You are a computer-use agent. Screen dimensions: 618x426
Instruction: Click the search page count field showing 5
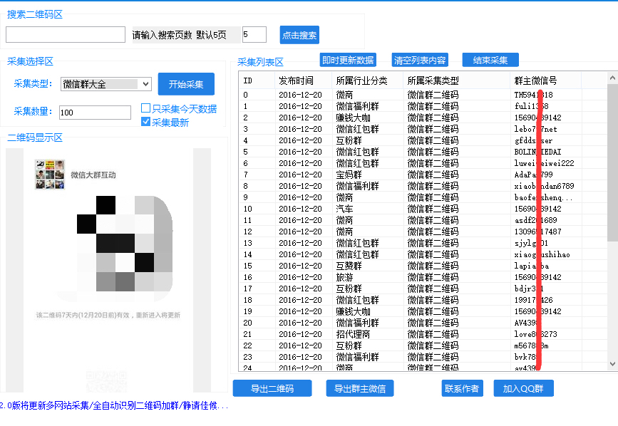click(254, 35)
